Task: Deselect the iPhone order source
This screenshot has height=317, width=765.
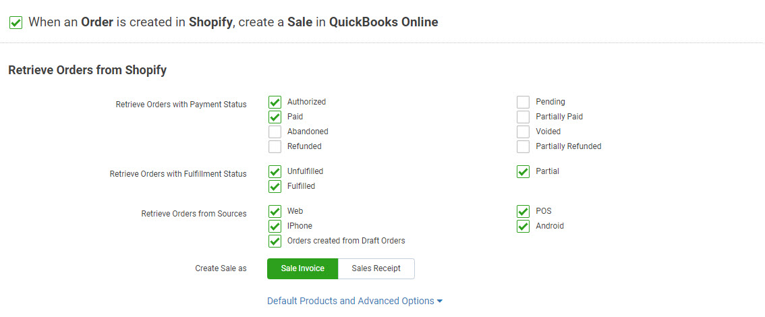Action: 275,227
